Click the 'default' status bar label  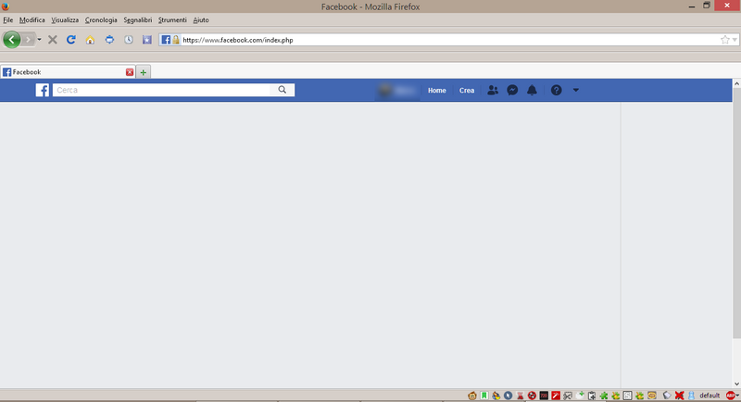coord(710,396)
